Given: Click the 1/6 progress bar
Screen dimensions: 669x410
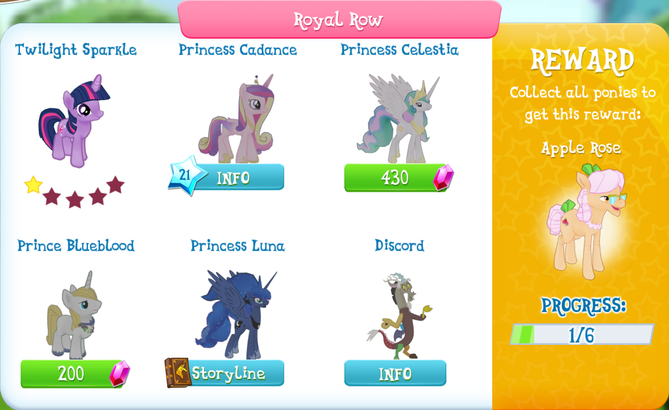Looking at the screenshot, I should pyautogui.click(x=582, y=334).
